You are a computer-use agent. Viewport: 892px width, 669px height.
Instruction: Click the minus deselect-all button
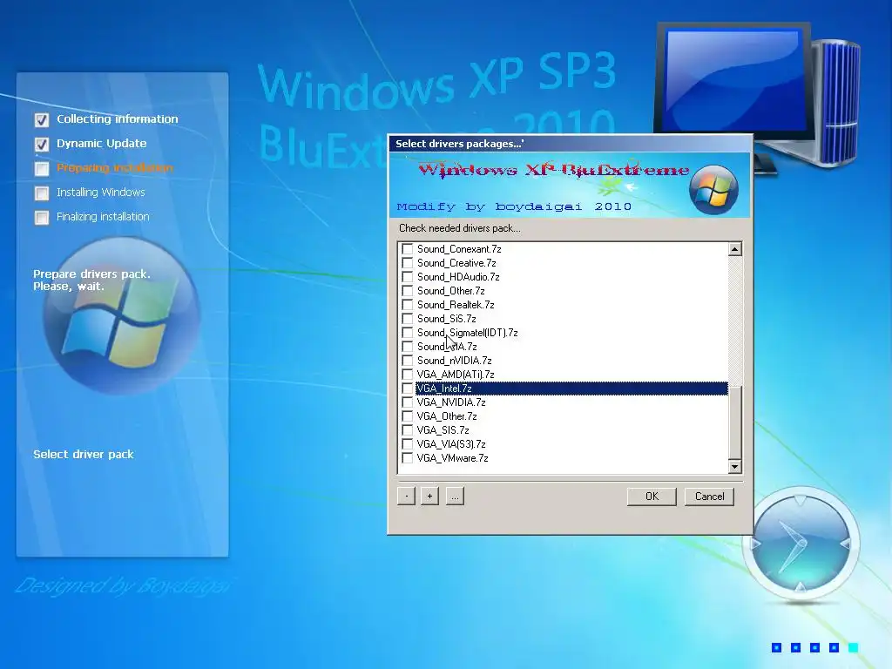406,496
